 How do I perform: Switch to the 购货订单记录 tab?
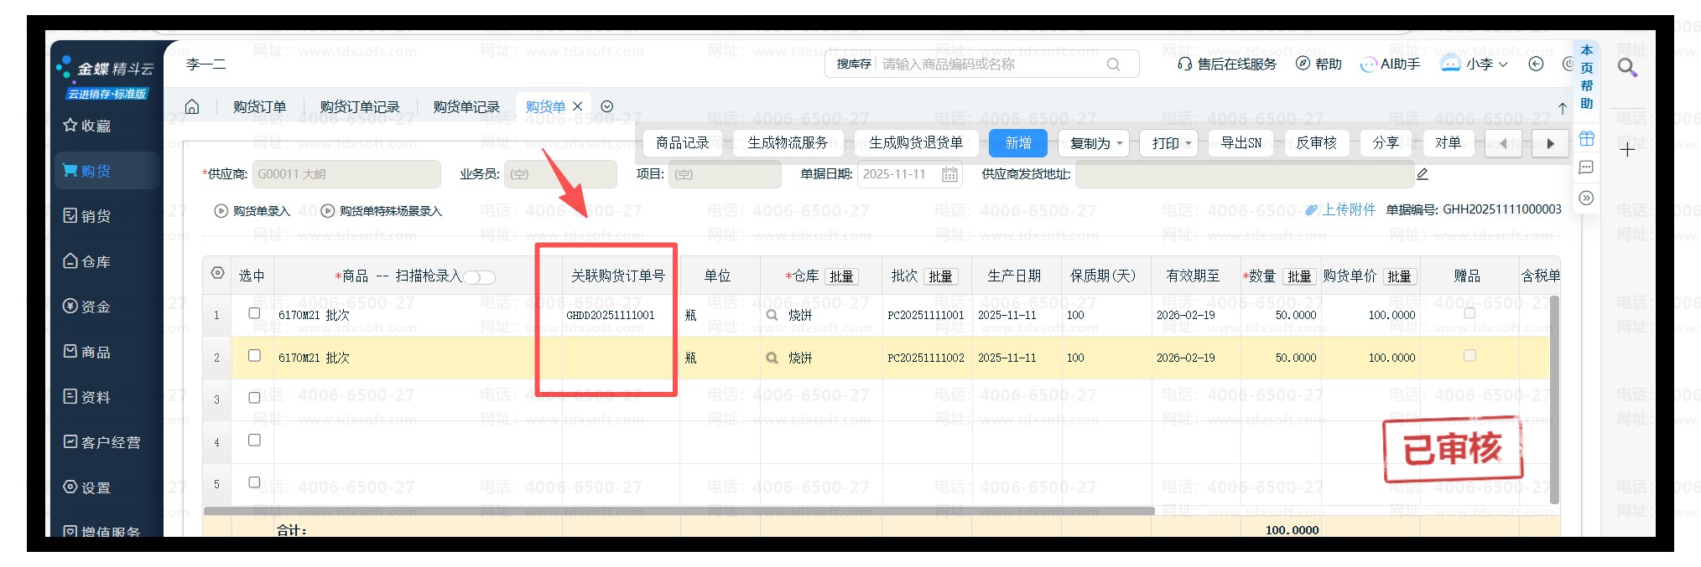coord(360,107)
